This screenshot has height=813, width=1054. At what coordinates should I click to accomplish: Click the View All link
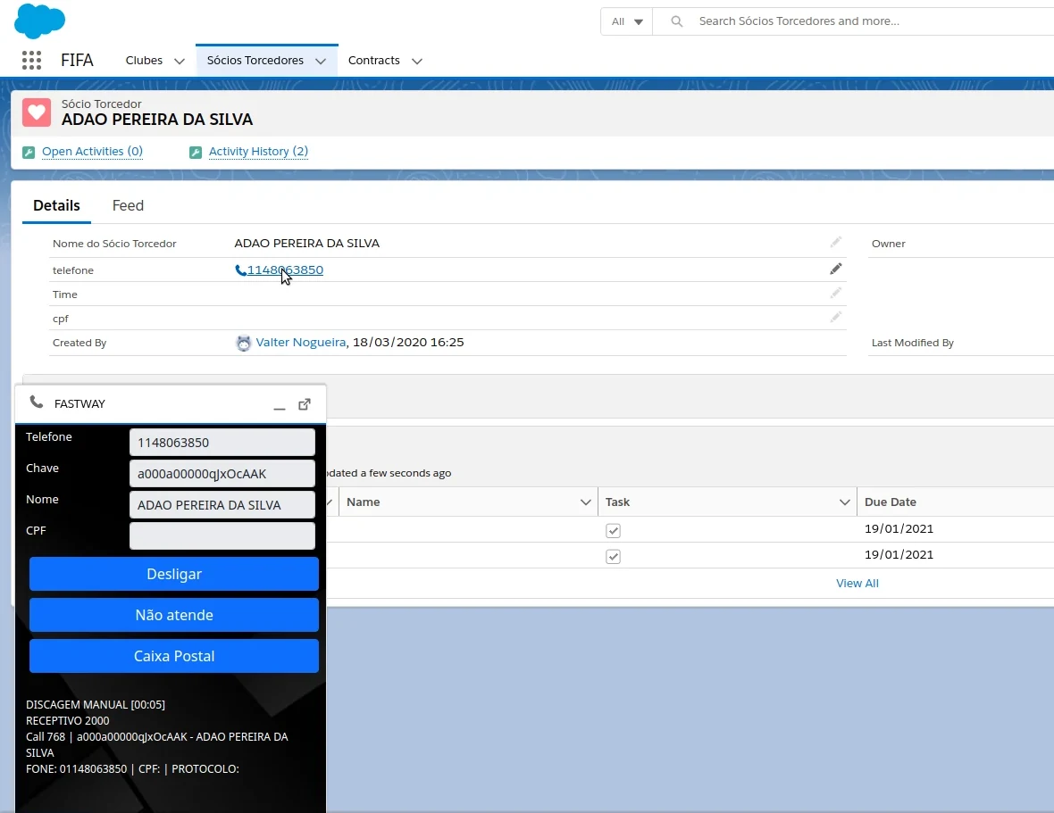(x=857, y=584)
